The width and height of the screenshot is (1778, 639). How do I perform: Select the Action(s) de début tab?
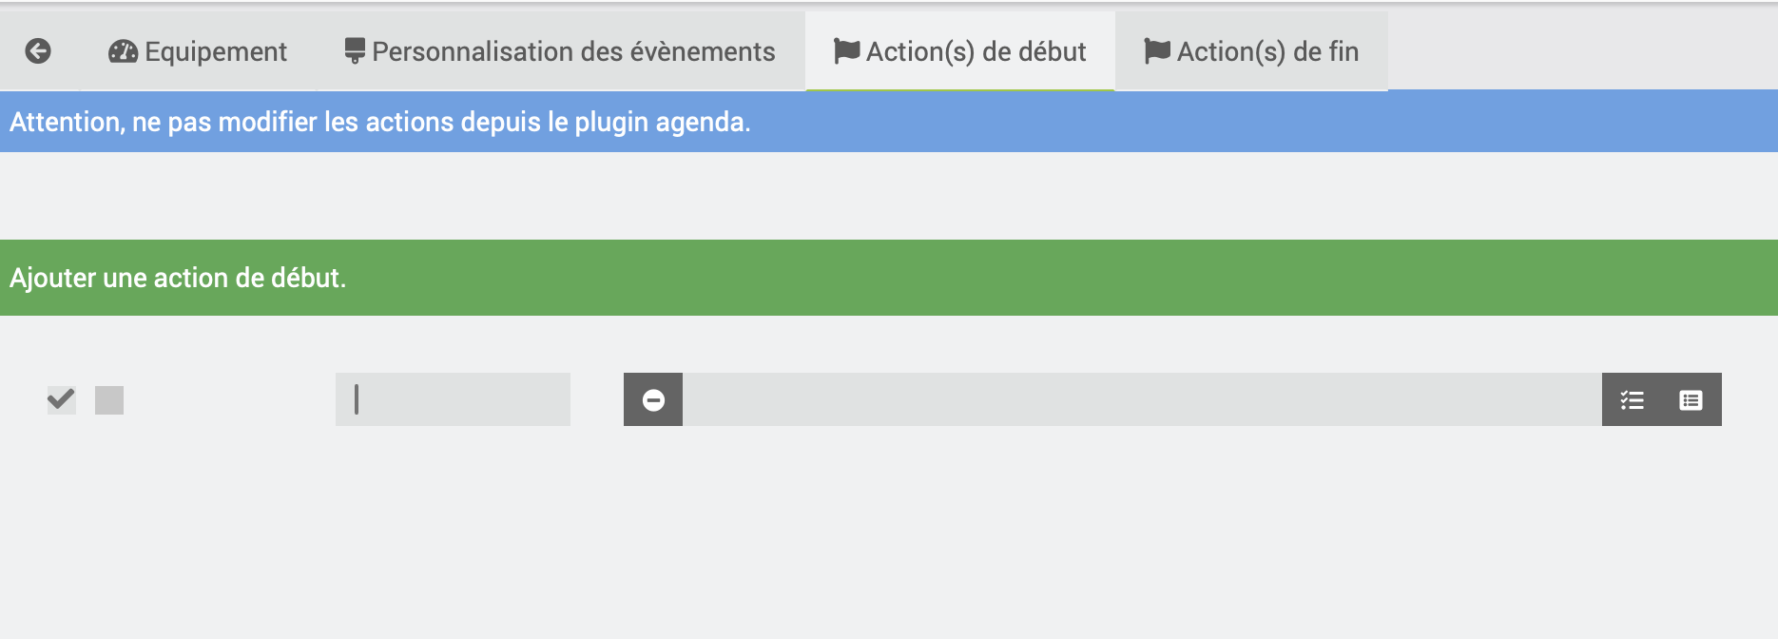coord(976,51)
